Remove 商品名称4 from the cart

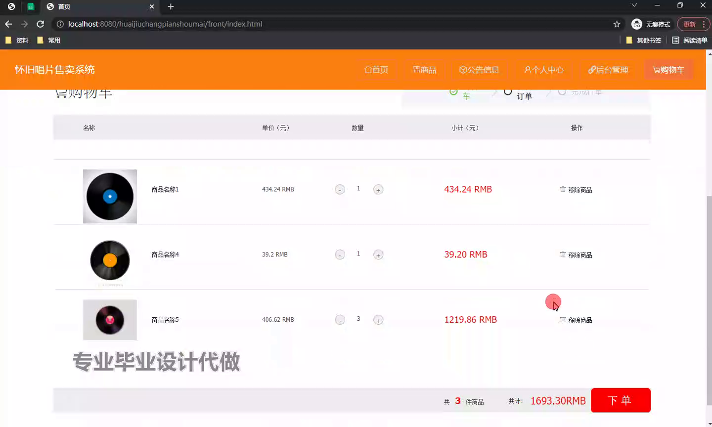(576, 255)
